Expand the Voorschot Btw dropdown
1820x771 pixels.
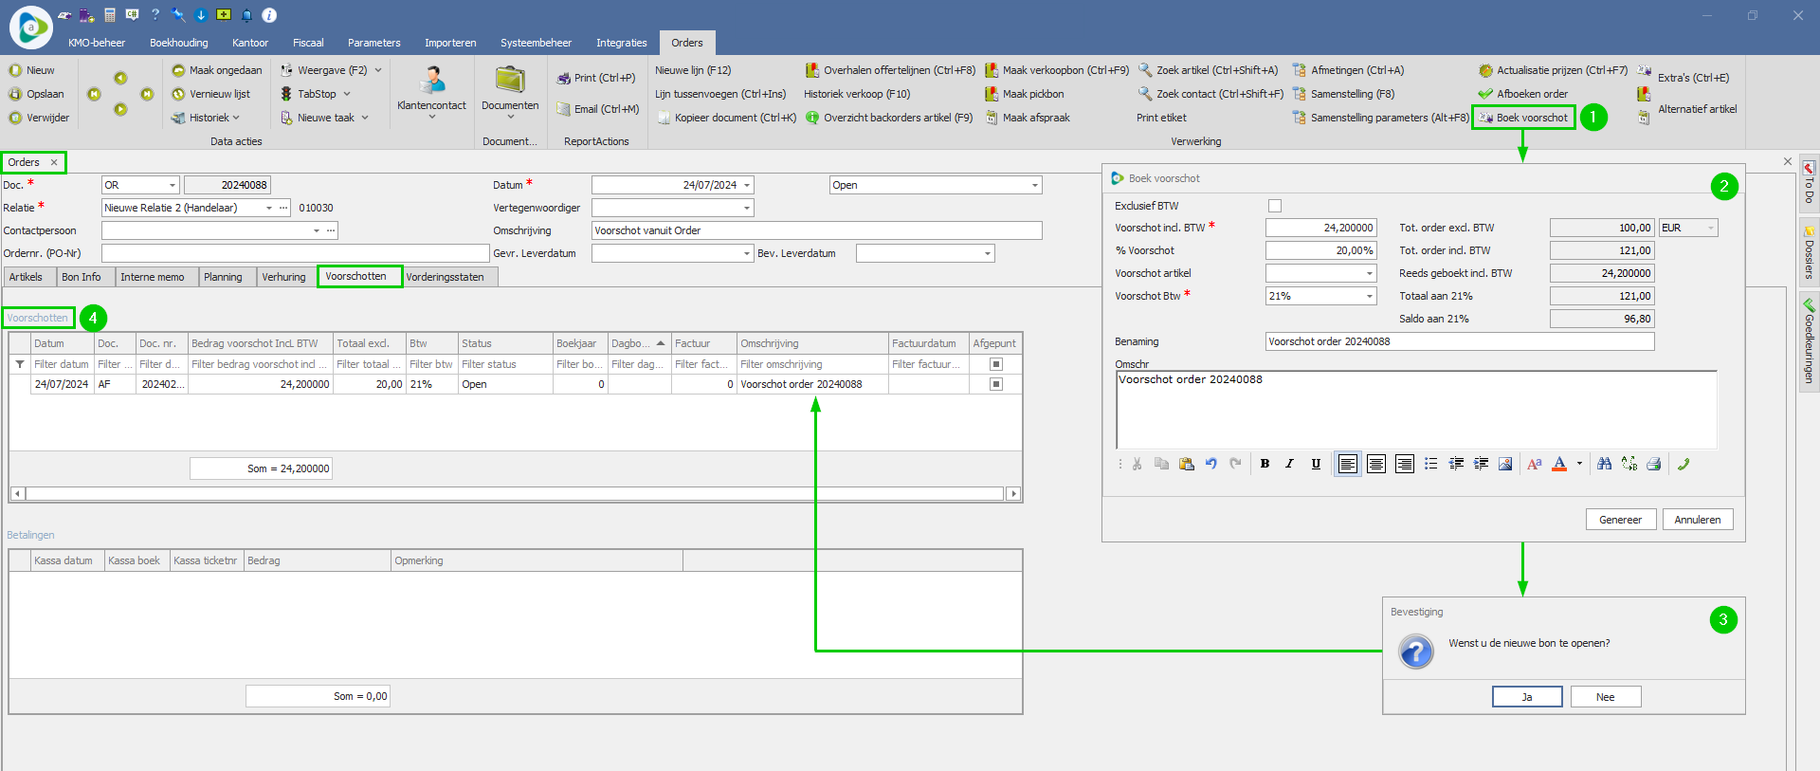click(x=1369, y=296)
